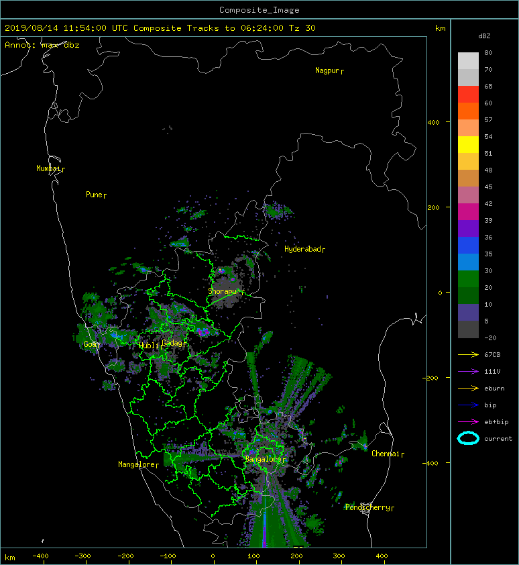The image size is (519, 565).
Task: Click the km unit label at top right
Action: pos(440,28)
